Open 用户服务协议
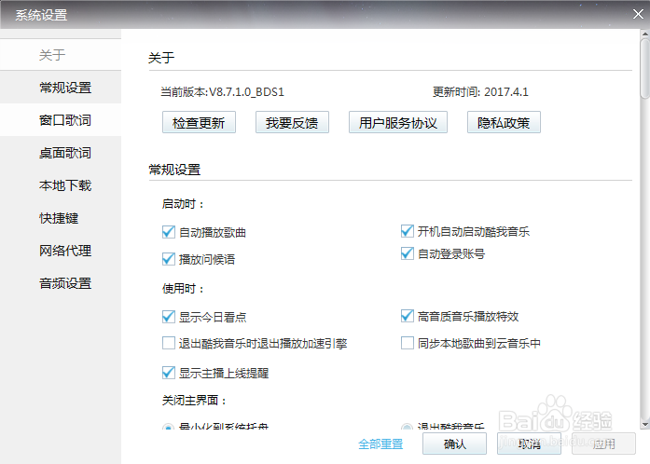Image resolution: width=650 pixels, height=464 pixels. [x=398, y=122]
